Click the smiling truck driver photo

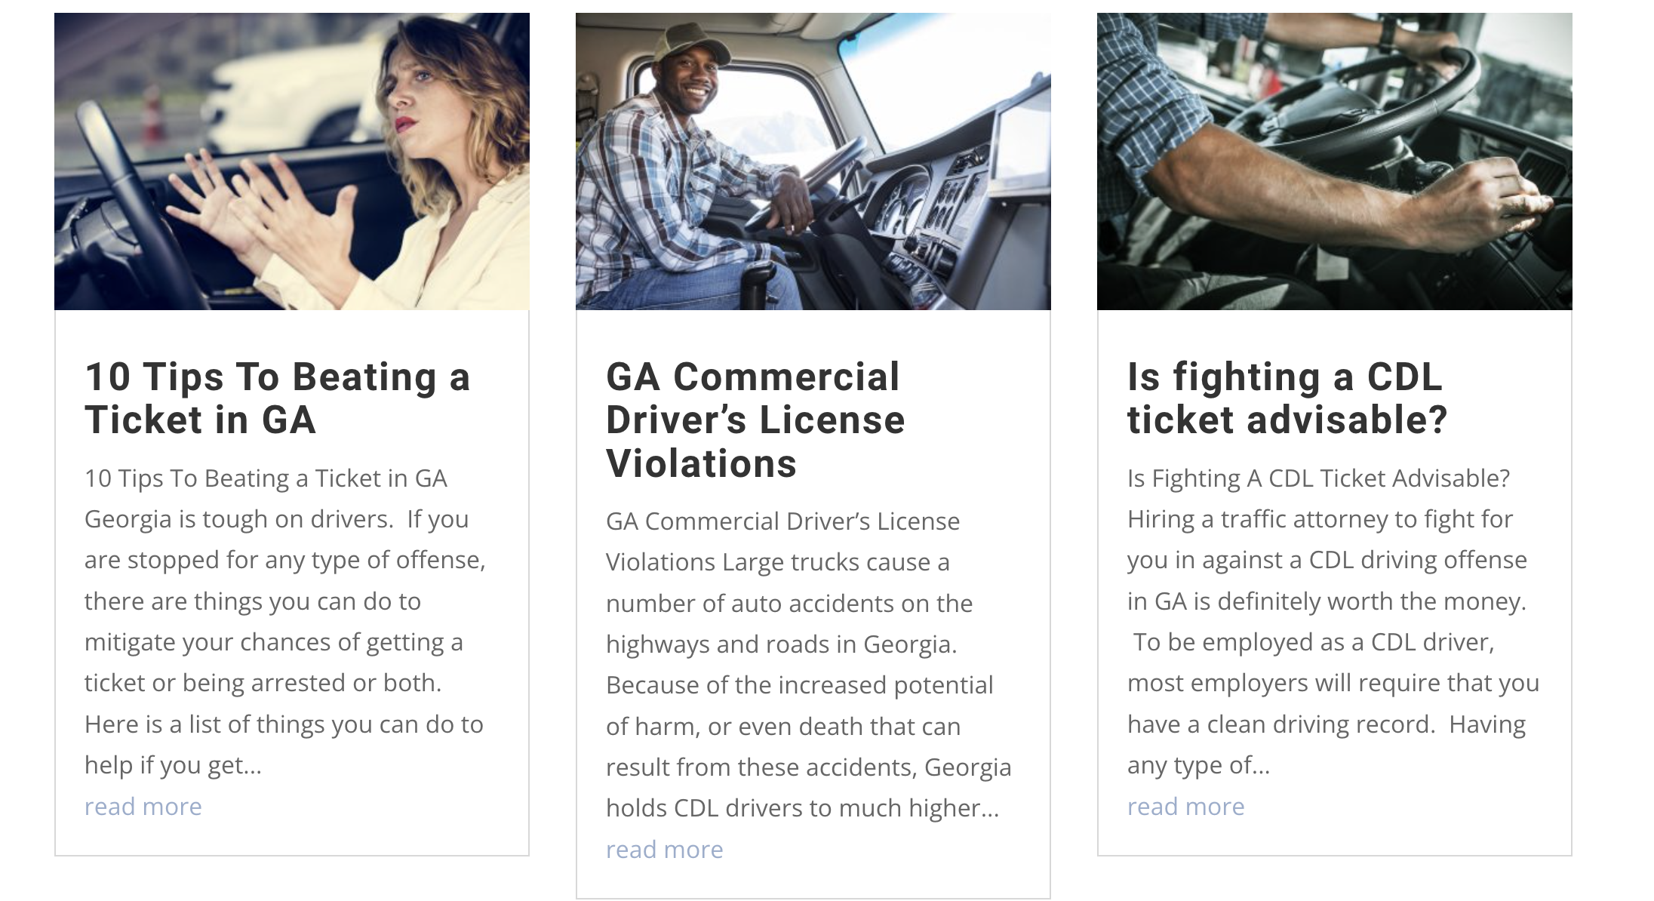click(813, 161)
